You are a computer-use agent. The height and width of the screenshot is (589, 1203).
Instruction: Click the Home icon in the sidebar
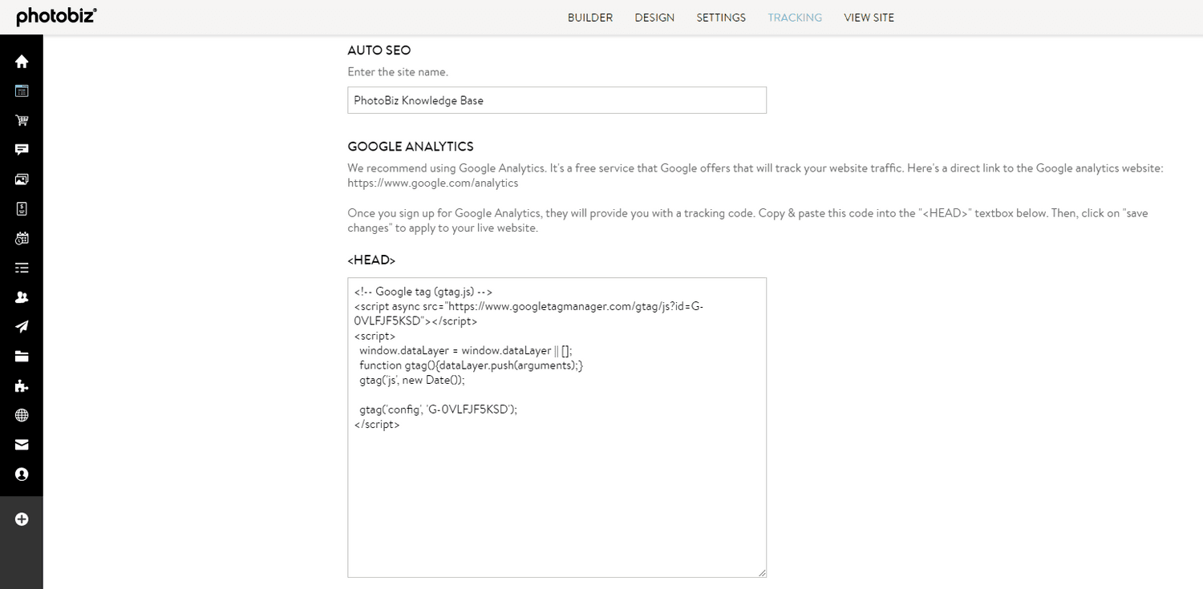coord(21,60)
